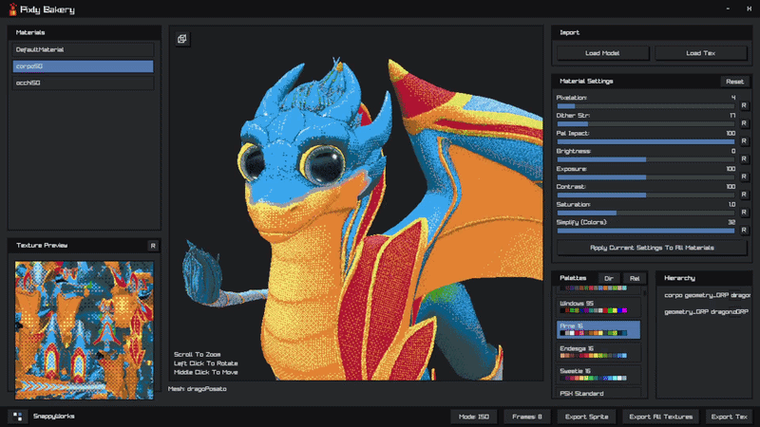Click Export All Textures

660,417
